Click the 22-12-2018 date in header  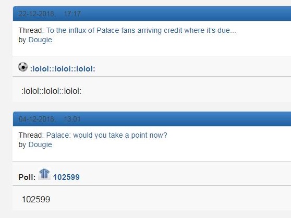click(37, 14)
